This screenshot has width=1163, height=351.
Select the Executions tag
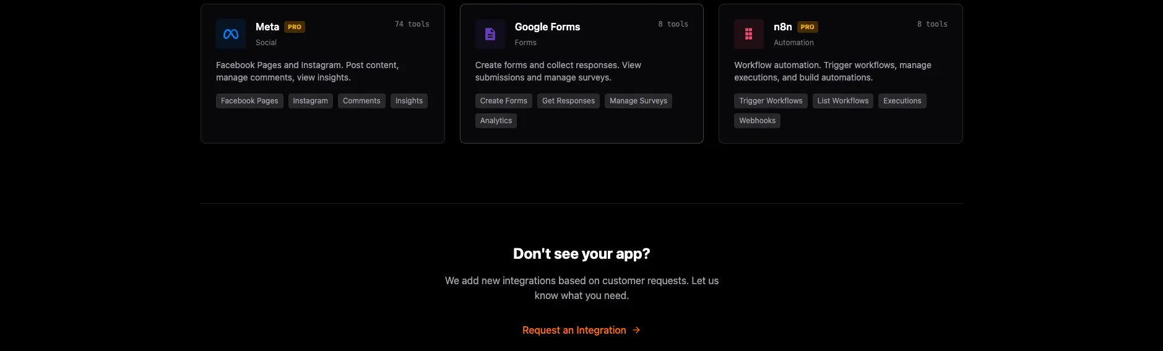(x=902, y=101)
